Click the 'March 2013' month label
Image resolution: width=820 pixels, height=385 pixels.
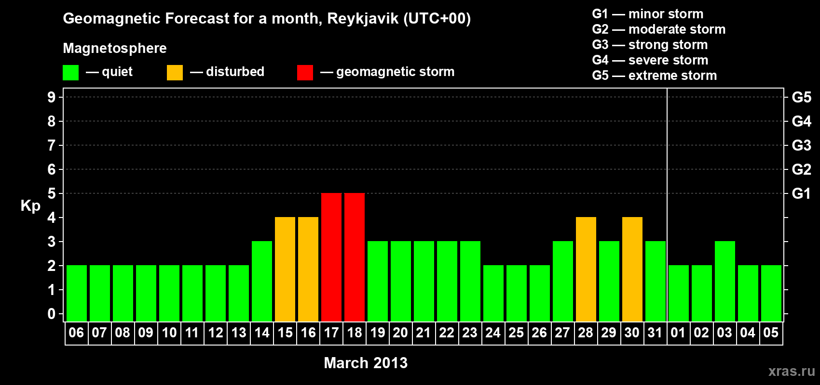coord(366,363)
